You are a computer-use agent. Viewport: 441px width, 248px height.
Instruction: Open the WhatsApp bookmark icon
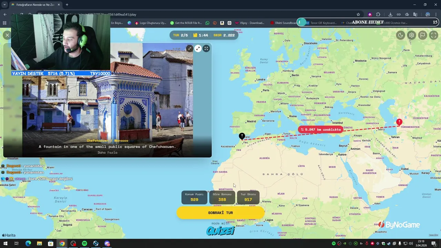(x=207, y=23)
